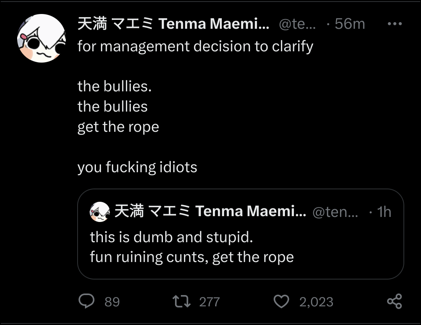421x325 pixels.
Task: Click small avatar inside quoted tweet
Action: pyautogui.click(x=100, y=212)
